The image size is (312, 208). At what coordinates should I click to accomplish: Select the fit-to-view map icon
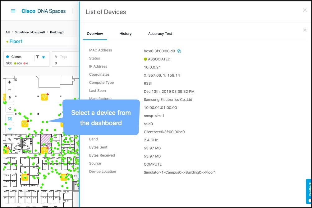tap(9, 118)
